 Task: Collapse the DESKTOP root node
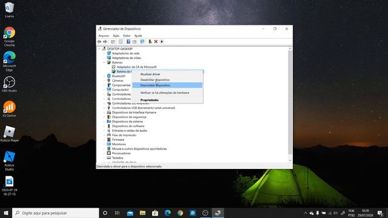pyautogui.click(x=99, y=48)
